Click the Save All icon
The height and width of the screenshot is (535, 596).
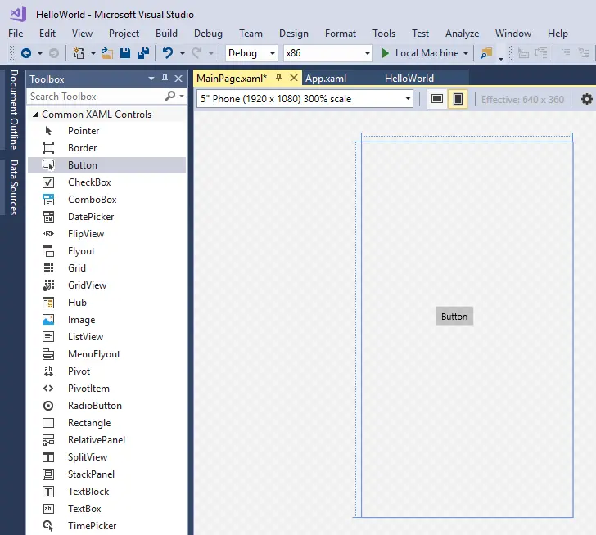click(x=143, y=53)
